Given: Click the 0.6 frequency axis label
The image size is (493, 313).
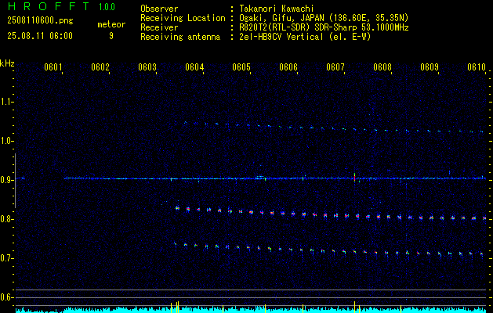Looking at the screenshot, I should (x=6, y=297).
